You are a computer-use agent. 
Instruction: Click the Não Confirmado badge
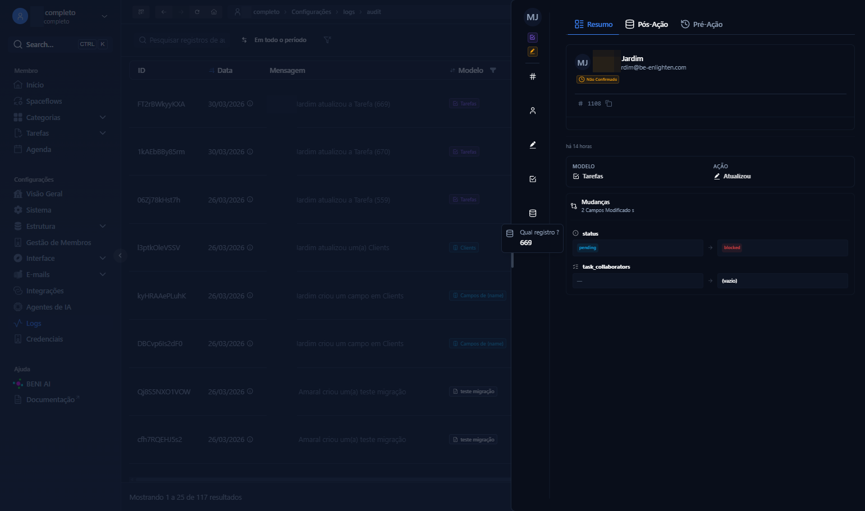click(x=598, y=80)
